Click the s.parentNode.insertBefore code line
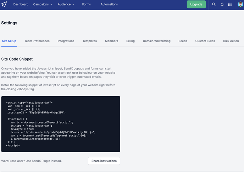 (x=35, y=139)
